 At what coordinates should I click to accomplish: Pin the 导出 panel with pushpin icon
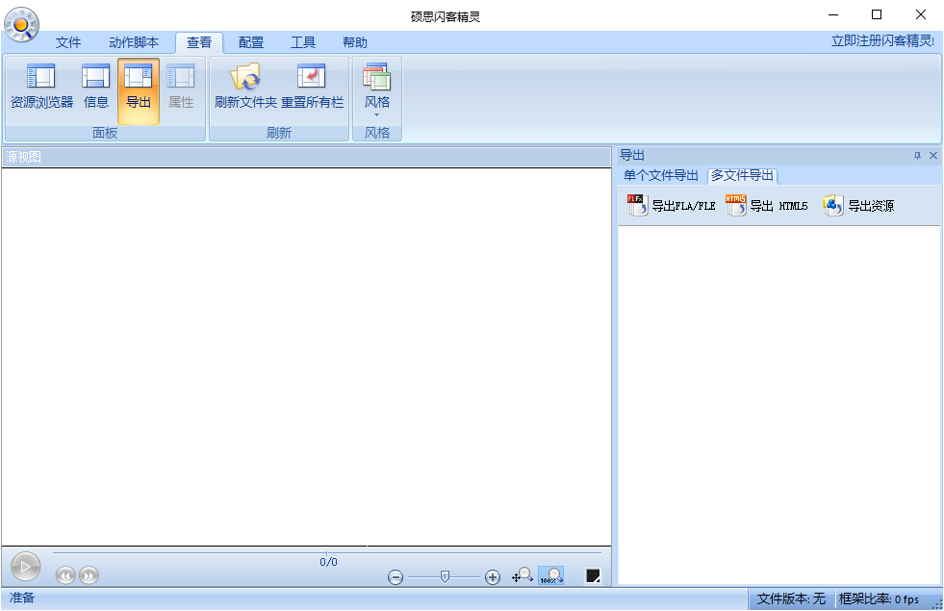[x=917, y=156]
